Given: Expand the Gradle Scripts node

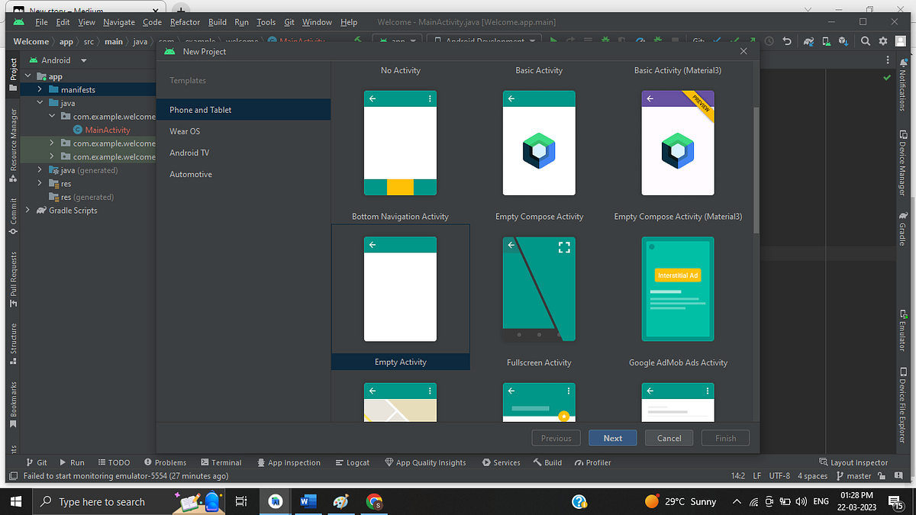Looking at the screenshot, I should [x=27, y=211].
